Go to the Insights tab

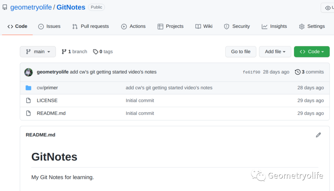click(x=274, y=27)
